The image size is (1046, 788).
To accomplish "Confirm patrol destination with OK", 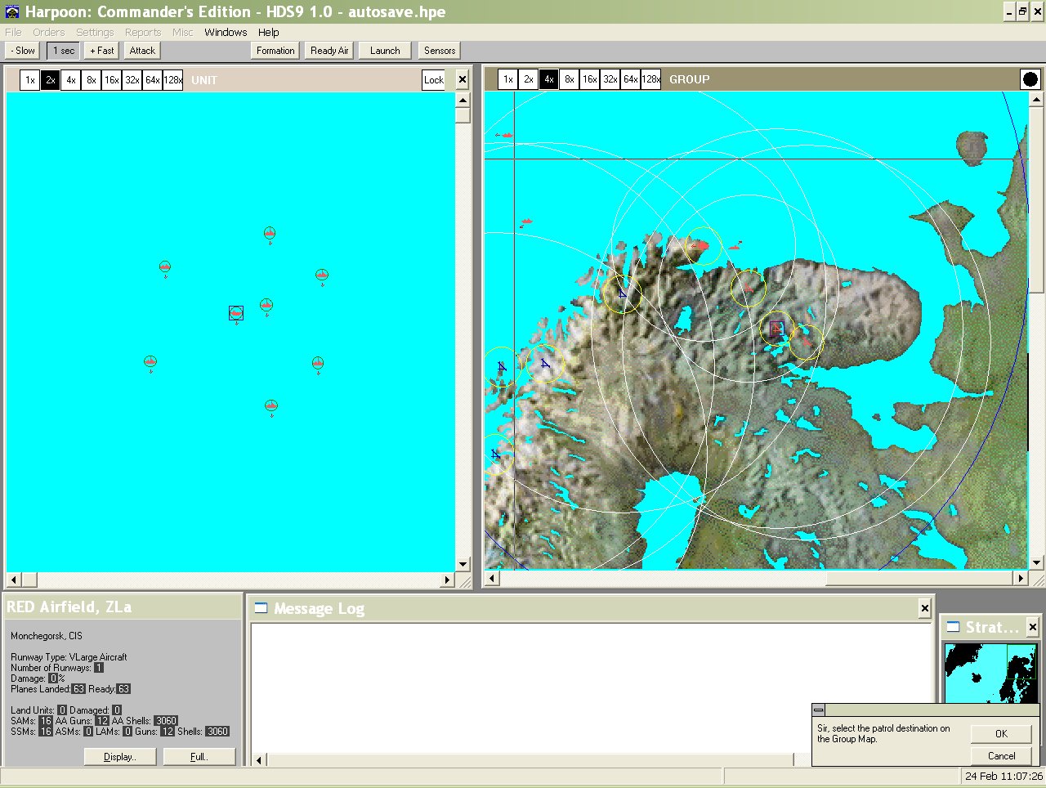I will [1001, 733].
